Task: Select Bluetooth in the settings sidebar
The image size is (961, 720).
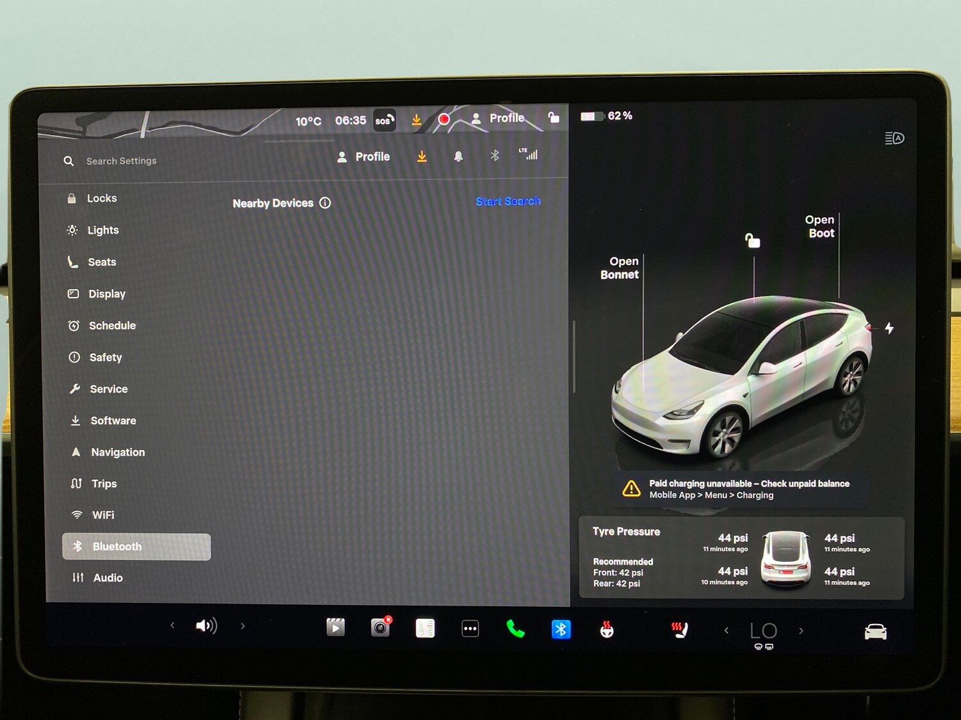Action: pyautogui.click(x=117, y=546)
